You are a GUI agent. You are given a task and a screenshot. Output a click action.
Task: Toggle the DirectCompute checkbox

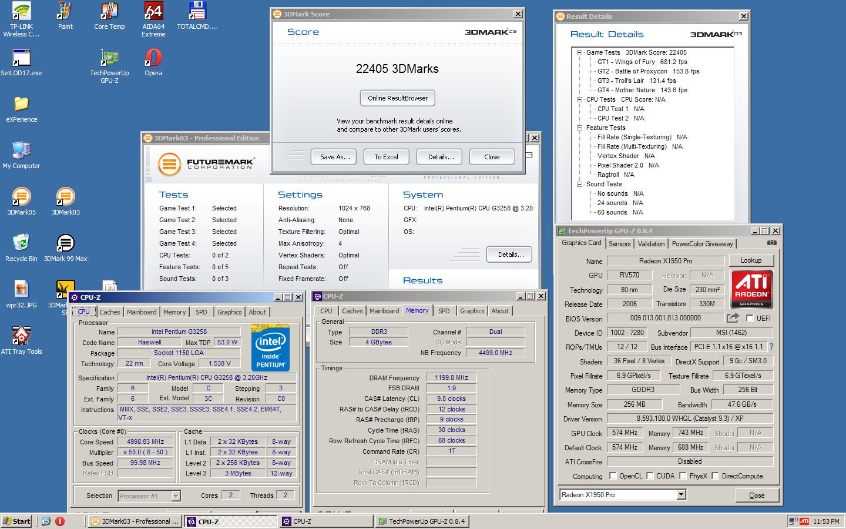[715, 476]
